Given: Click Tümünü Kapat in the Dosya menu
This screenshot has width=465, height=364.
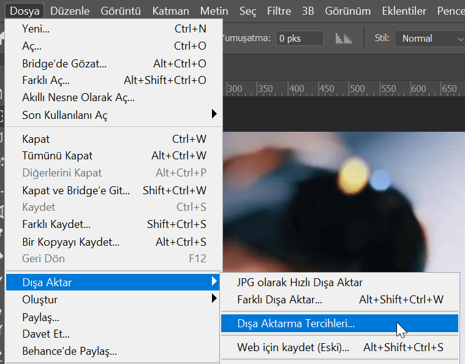Looking at the screenshot, I should click(x=57, y=156).
